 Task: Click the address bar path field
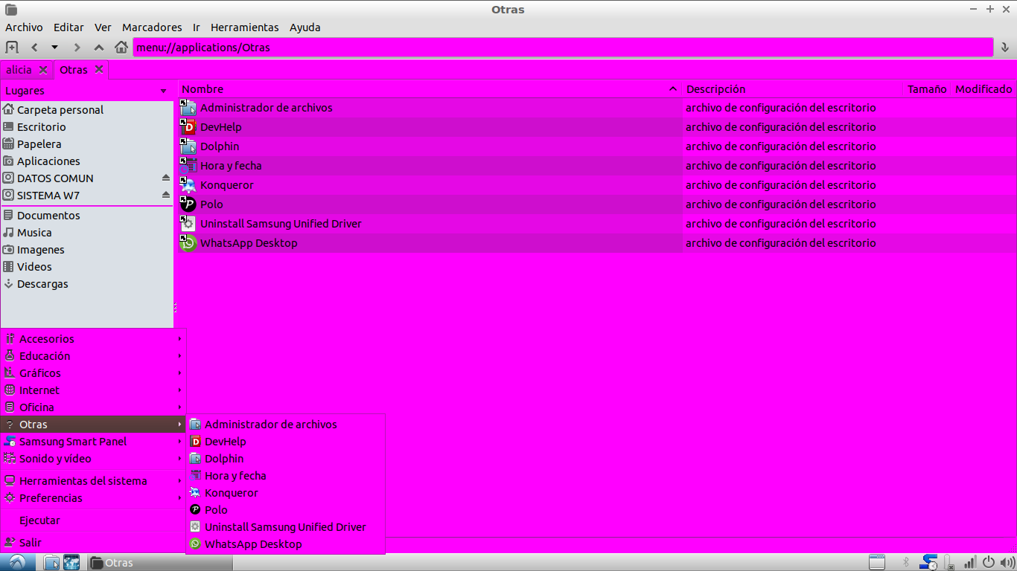coord(563,47)
